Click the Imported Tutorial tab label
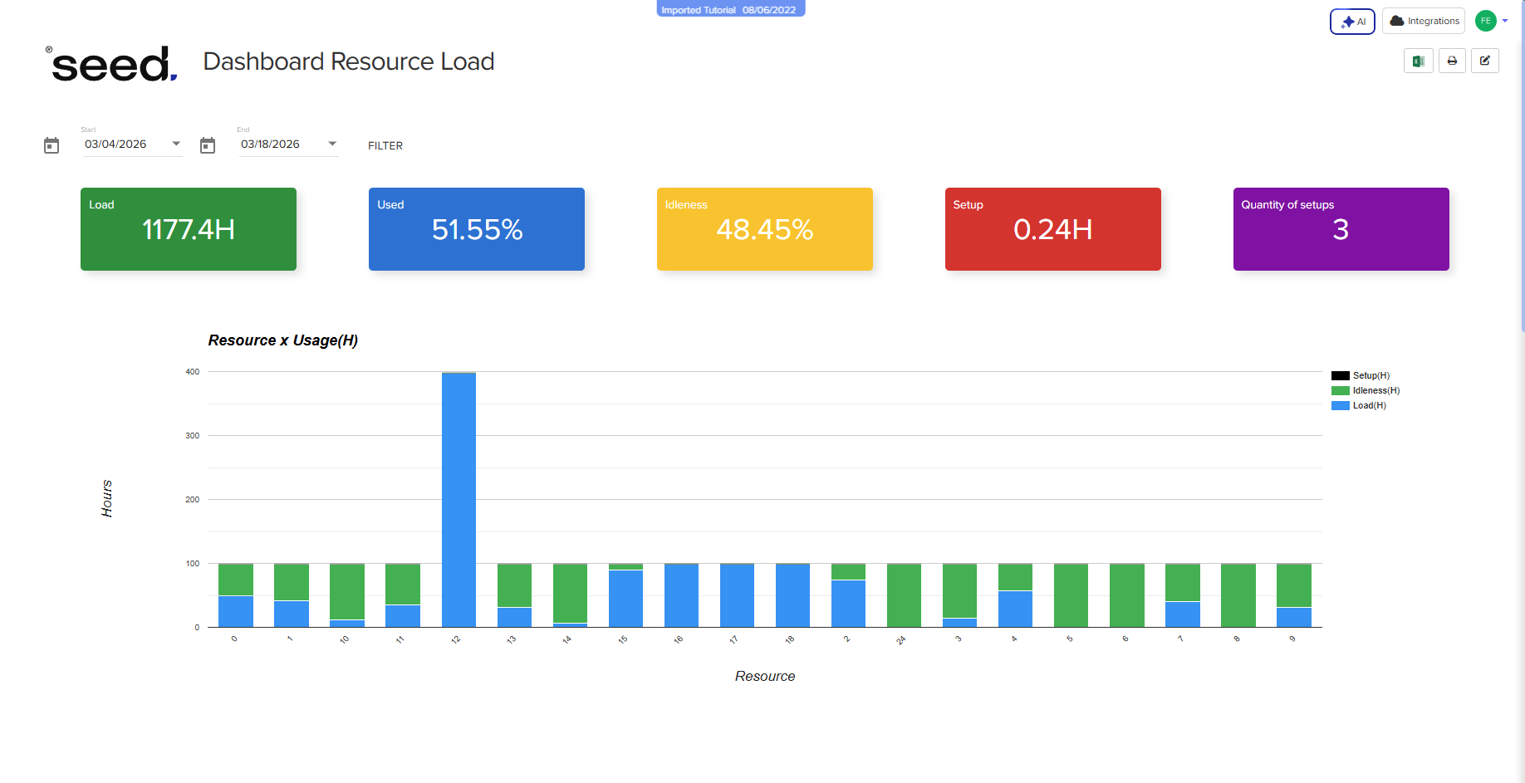This screenshot has height=783, width=1525. 730,10
